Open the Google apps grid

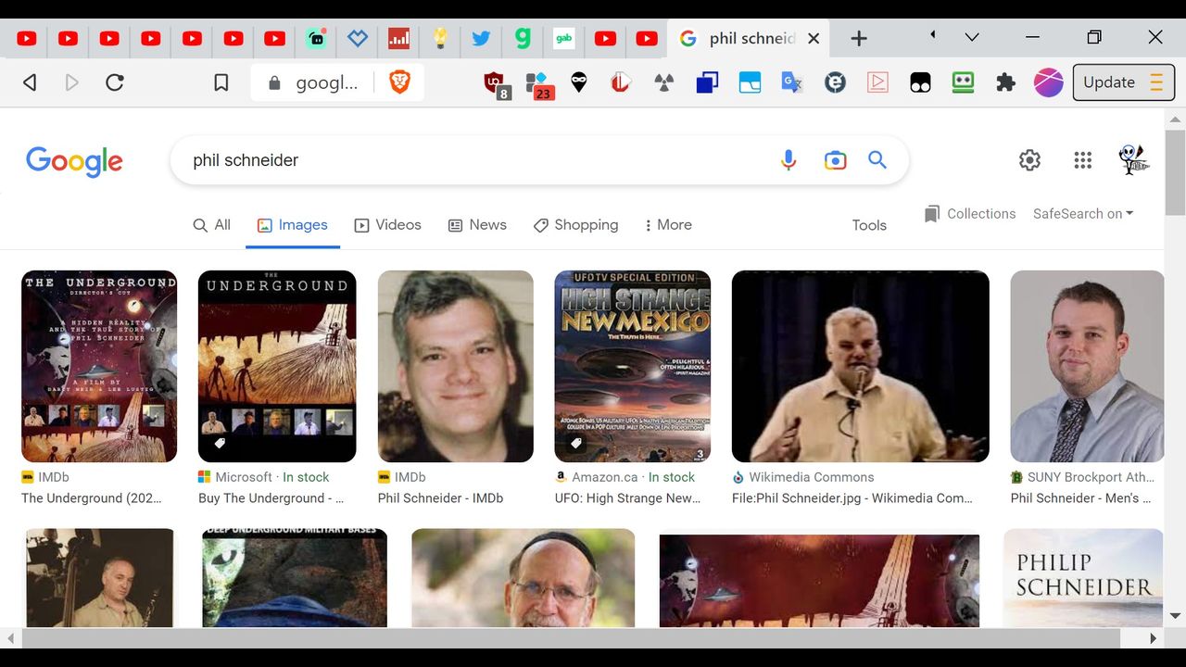point(1082,160)
